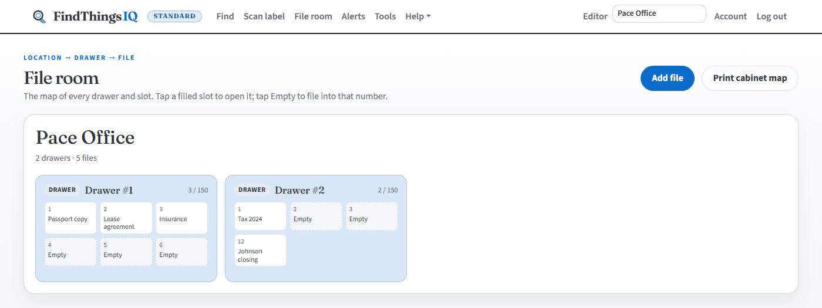
Task: Open the Drawer #2 heading
Action: click(x=299, y=190)
